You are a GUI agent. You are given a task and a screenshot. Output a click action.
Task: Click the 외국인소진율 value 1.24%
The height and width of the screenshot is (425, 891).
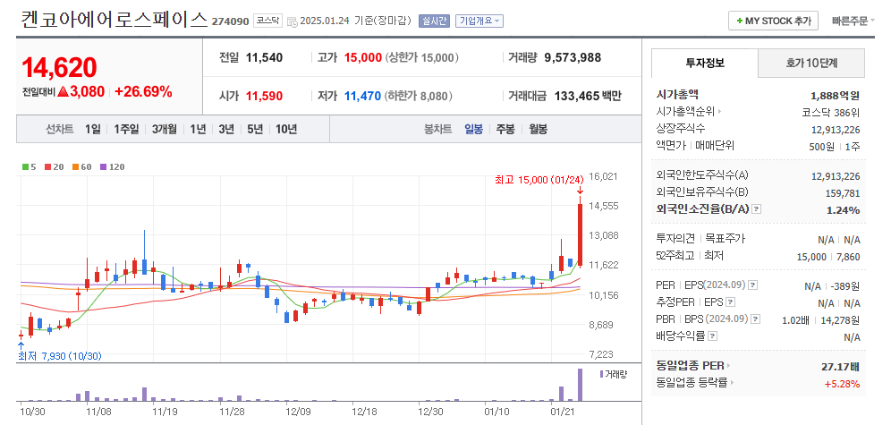click(x=844, y=209)
